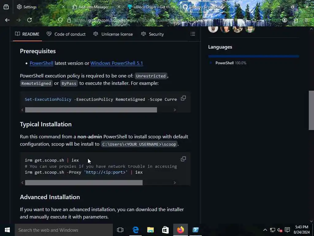Open the Windows Start menu
The image size is (314, 236).
pyautogui.click(x=7, y=230)
